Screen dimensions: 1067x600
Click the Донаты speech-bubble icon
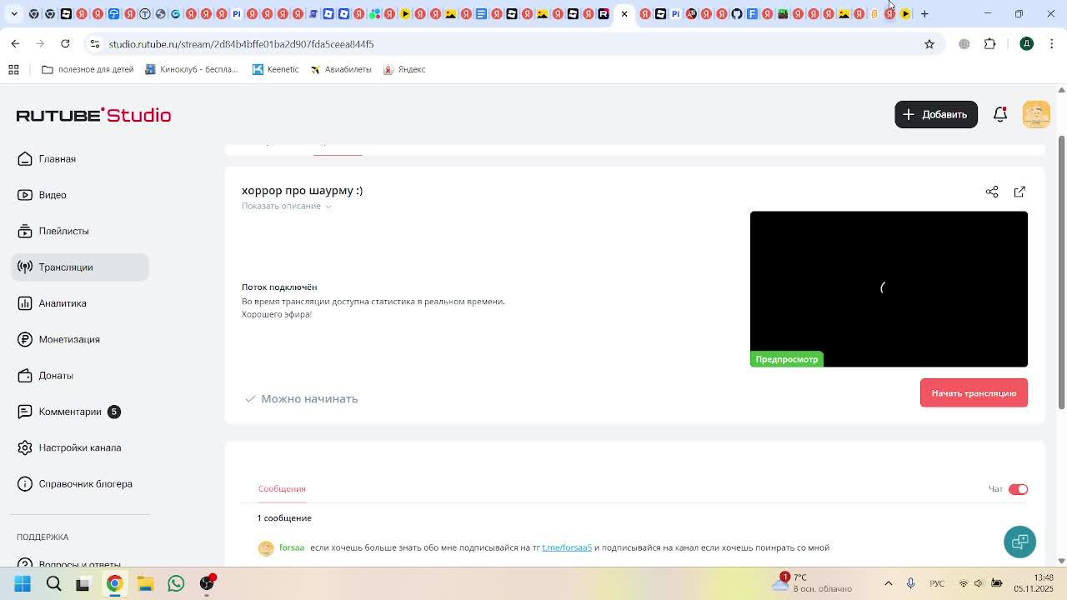pyautogui.click(x=25, y=376)
